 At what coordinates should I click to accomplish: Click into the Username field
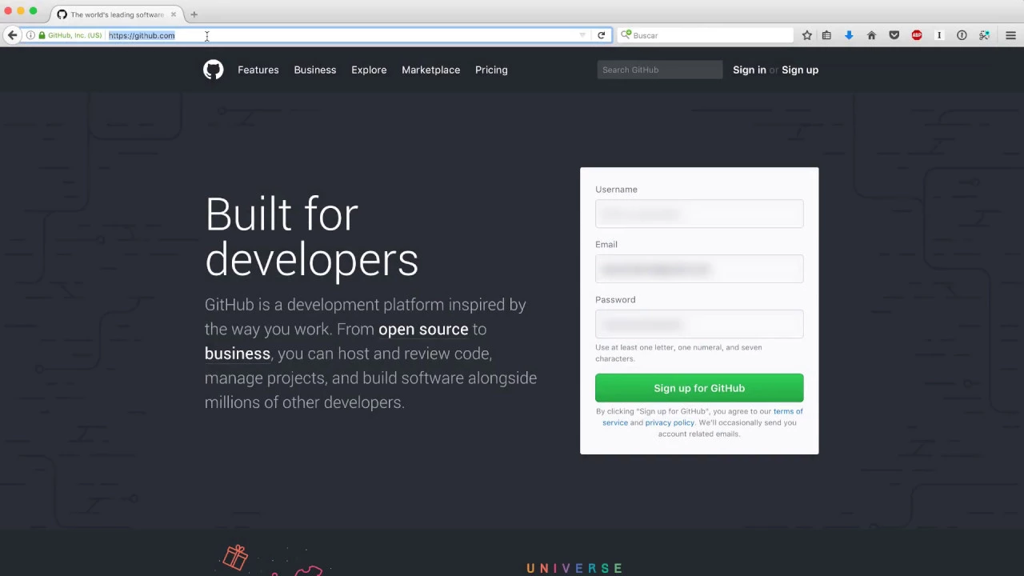tap(699, 214)
